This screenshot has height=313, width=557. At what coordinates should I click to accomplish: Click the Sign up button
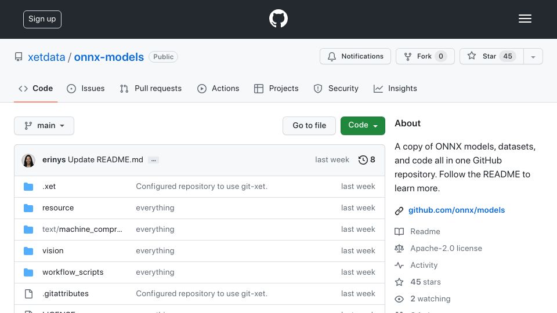click(x=42, y=19)
